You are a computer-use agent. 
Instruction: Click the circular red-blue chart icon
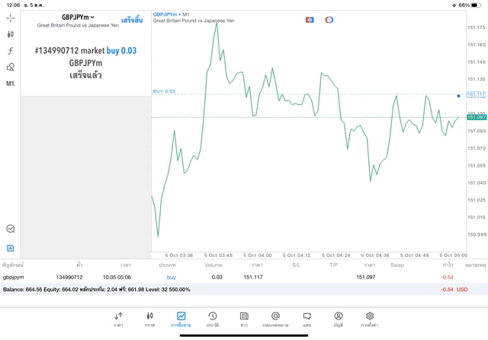329,20
